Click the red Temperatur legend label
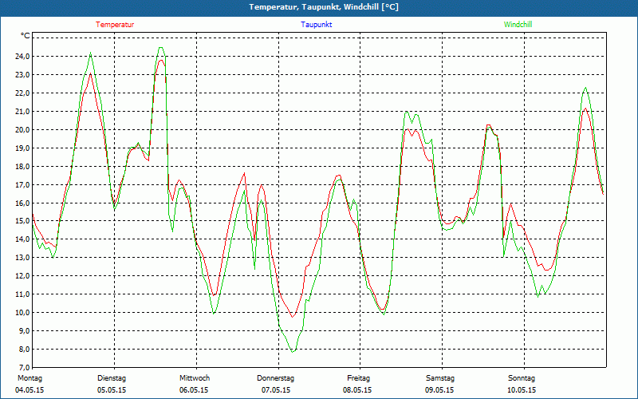The width and height of the screenshot is (638, 399). 115,25
